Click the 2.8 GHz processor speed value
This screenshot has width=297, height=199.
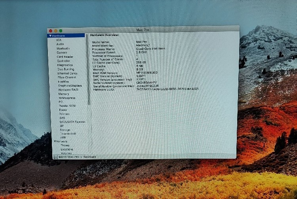coord(141,52)
